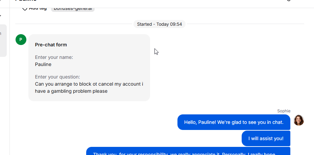
Task: Select the 'Hello, Pauline!' greeting message
Action: point(234,122)
